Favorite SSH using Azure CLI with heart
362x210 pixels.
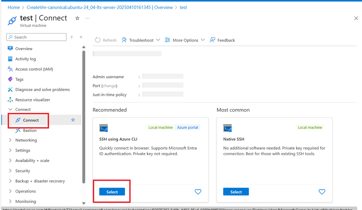(x=198, y=192)
